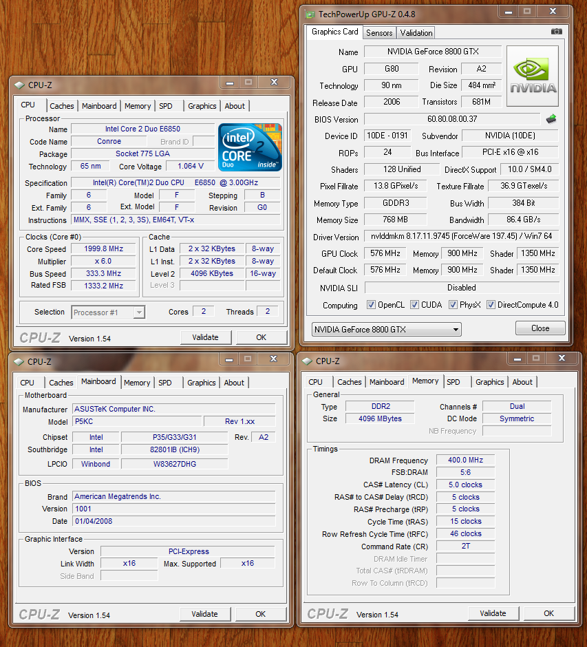Select Graphics tab in the Memory CPU-Z window
Viewport: 587px width, 647px height.
pos(490,382)
